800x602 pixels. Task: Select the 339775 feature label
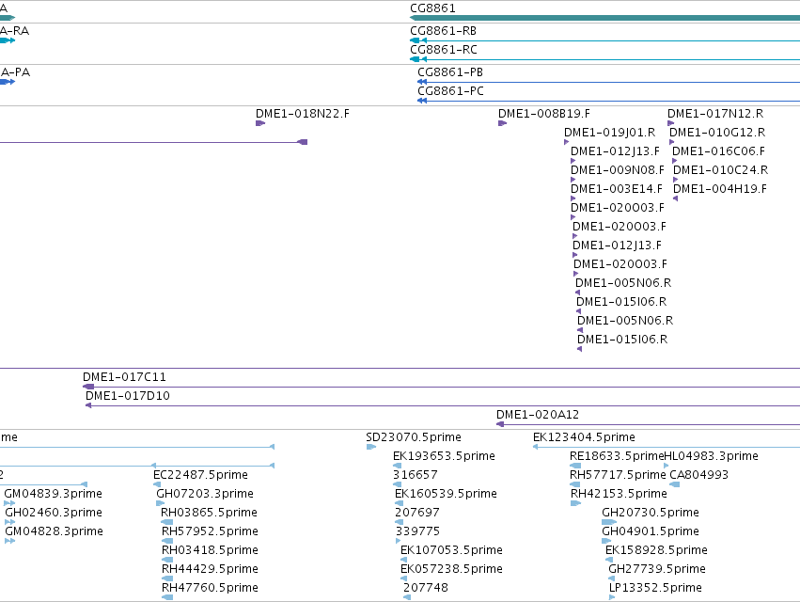(x=417, y=532)
